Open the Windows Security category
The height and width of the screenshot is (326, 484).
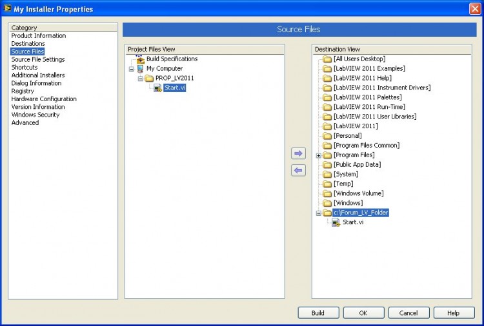click(x=35, y=115)
